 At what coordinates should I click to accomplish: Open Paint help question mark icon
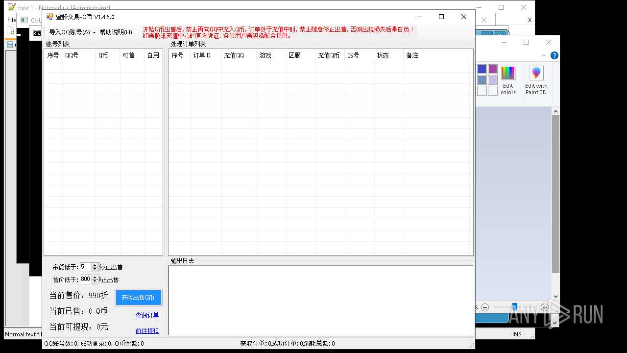point(554,55)
